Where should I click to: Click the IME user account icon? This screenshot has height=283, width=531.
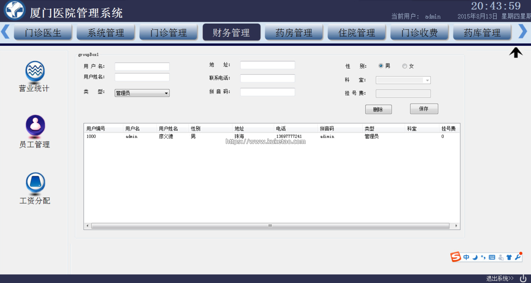click(501, 257)
